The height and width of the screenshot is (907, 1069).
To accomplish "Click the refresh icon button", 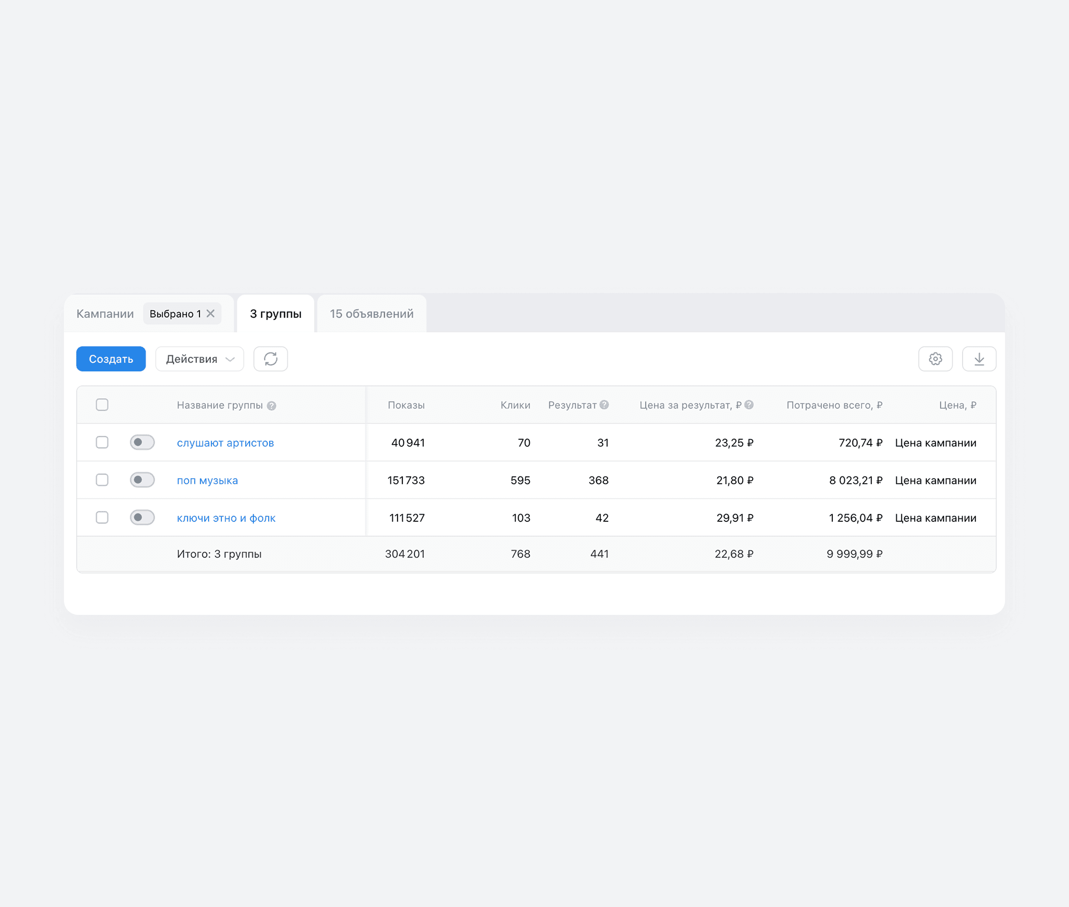I will 270,359.
